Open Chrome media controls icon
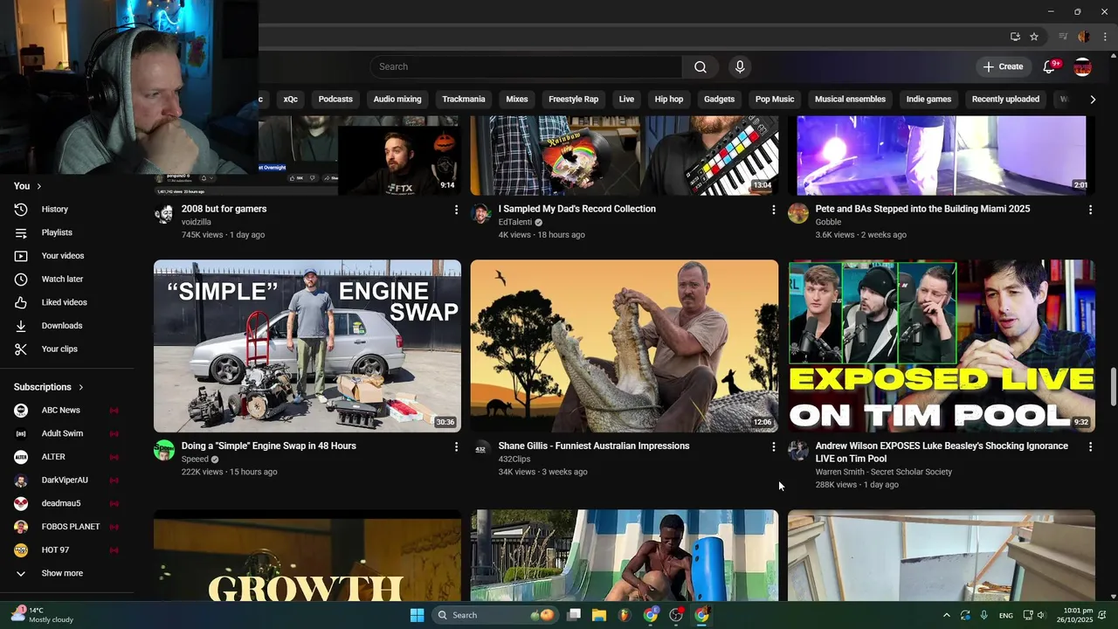The width and height of the screenshot is (1118, 629). click(x=1063, y=37)
